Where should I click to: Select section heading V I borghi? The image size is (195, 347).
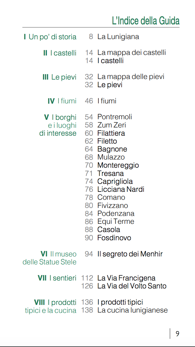pos(60,117)
